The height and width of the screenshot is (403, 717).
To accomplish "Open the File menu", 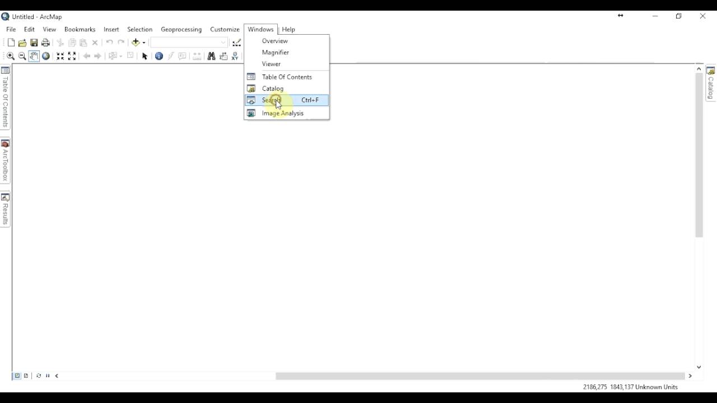I will click(x=11, y=29).
